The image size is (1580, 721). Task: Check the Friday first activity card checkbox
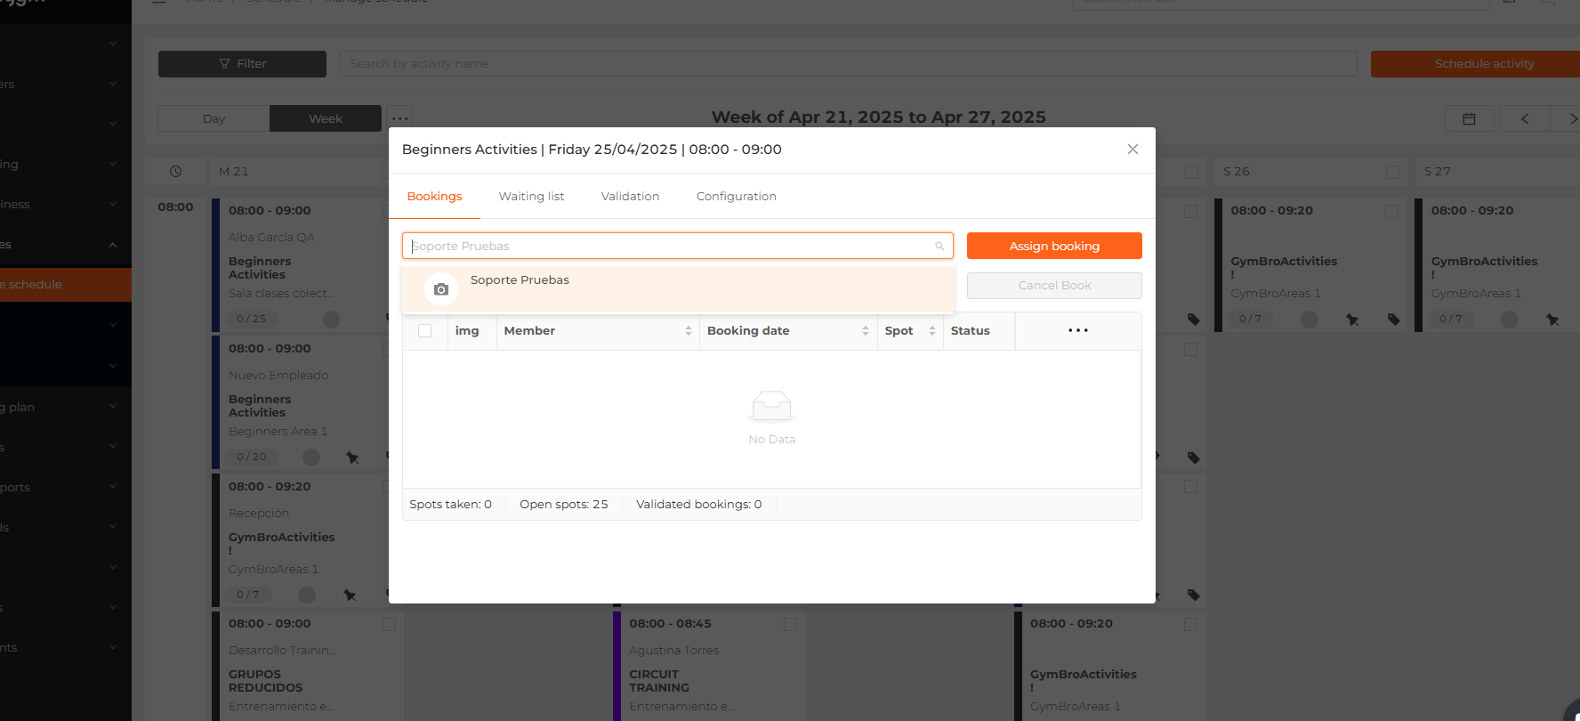click(x=1191, y=212)
